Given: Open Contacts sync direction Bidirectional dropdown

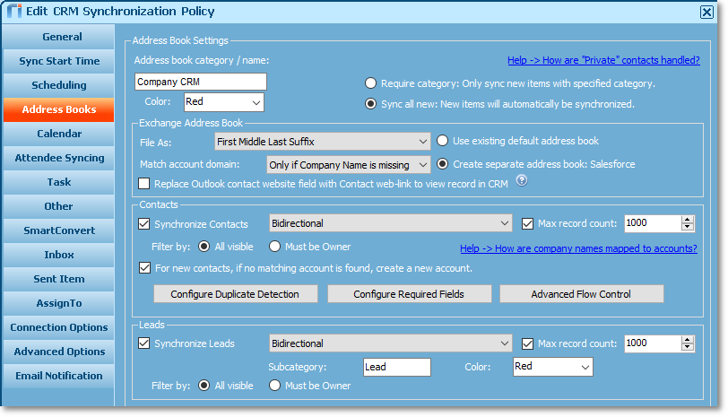Looking at the screenshot, I should point(391,223).
